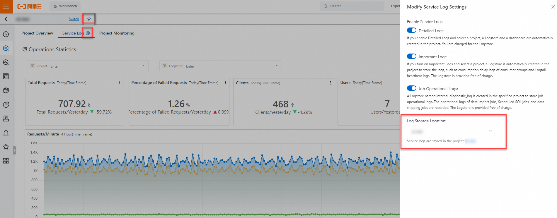Switch to Project Monitoring tab
This screenshot has height=218, width=557.
tap(117, 33)
